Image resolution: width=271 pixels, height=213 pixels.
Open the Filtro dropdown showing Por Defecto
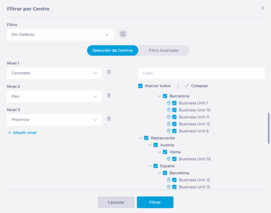click(60, 35)
